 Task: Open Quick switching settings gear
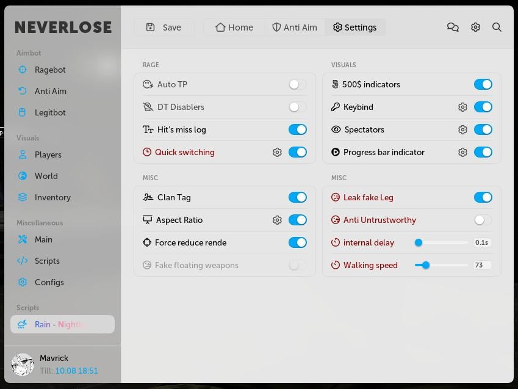(x=278, y=152)
